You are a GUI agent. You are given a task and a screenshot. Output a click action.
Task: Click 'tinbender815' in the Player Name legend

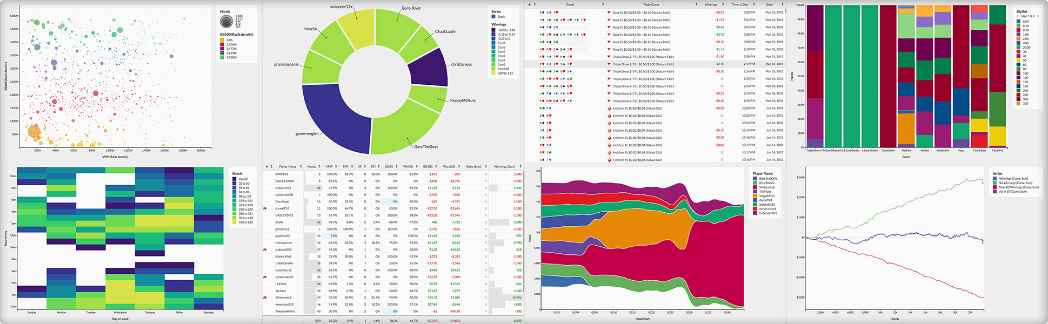[768, 213]
